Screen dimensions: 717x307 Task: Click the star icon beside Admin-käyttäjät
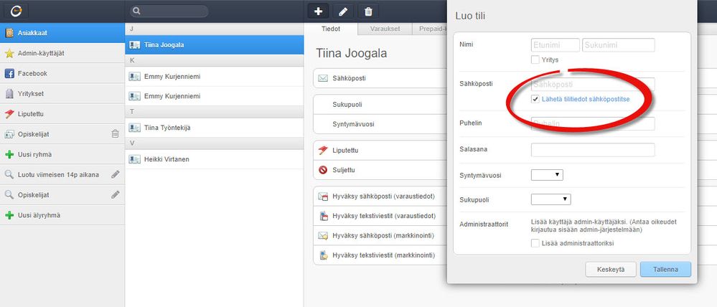(9, 54)
